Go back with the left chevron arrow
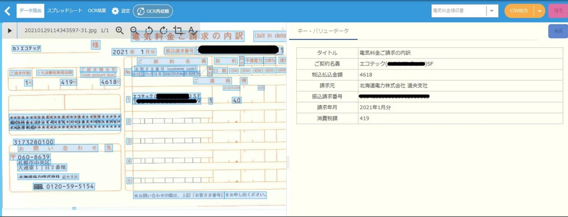This screenshot has height=217, width=568. point(7,11)
